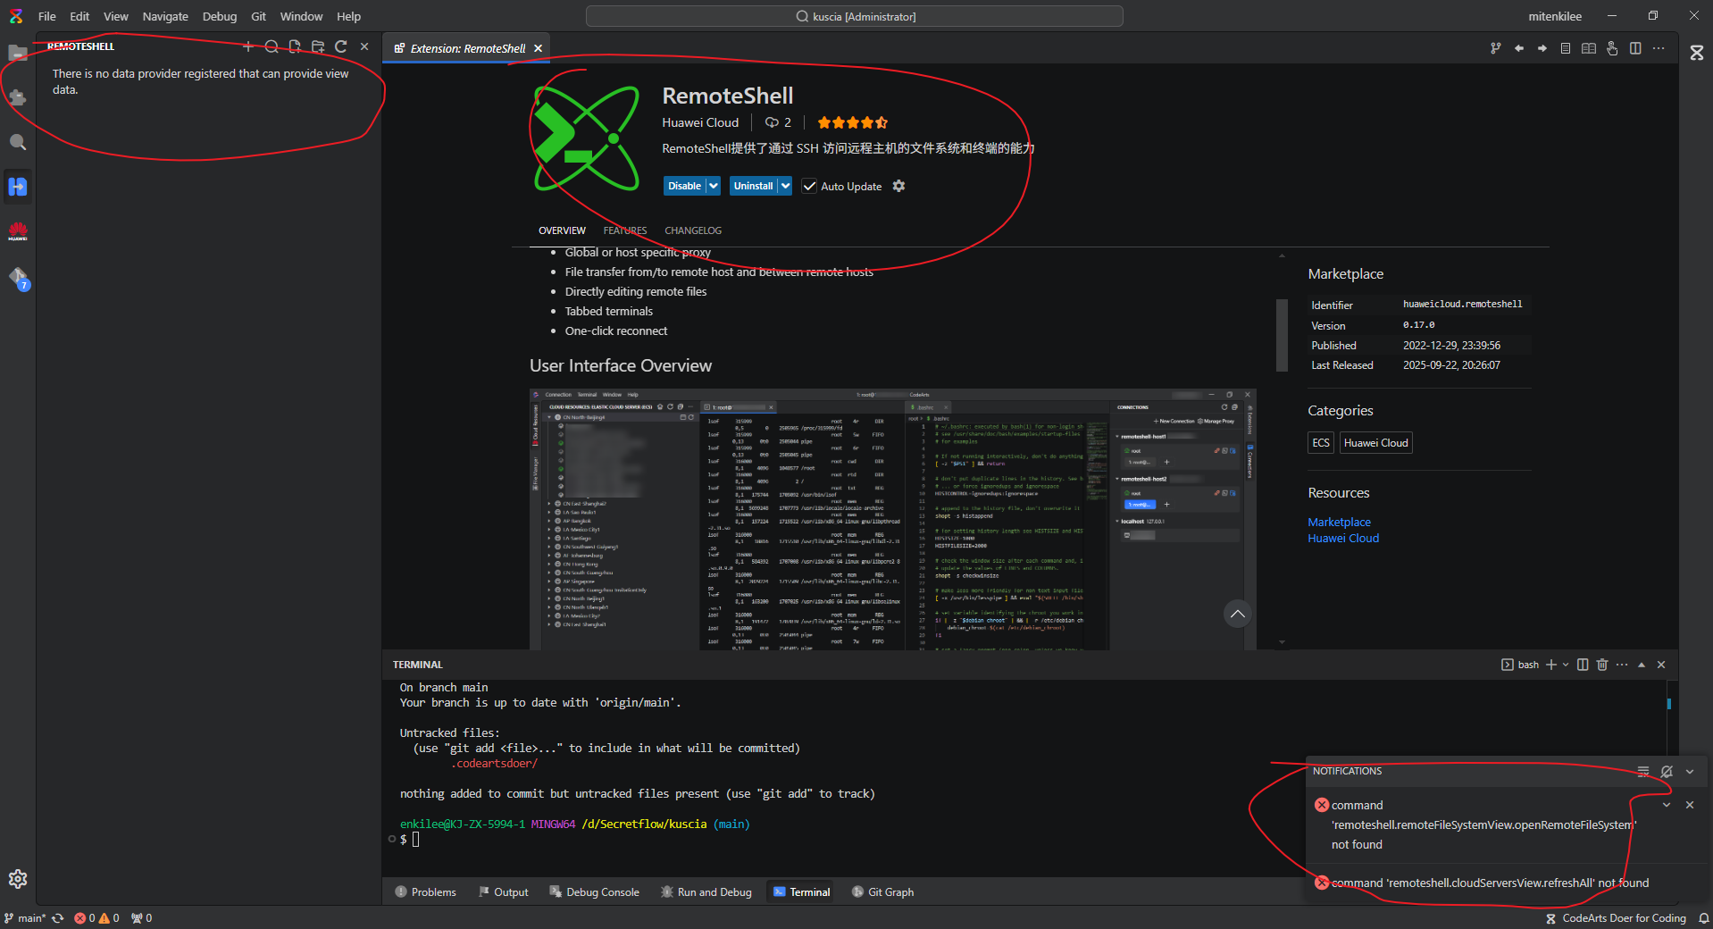Open the terminal launch profile dropdown

coord(1566,665)
